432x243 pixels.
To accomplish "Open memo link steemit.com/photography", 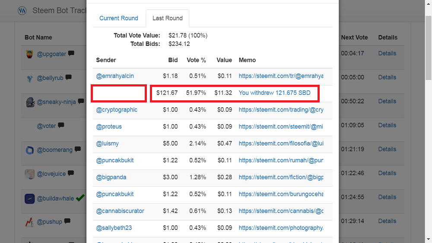I will pos(281,228).
